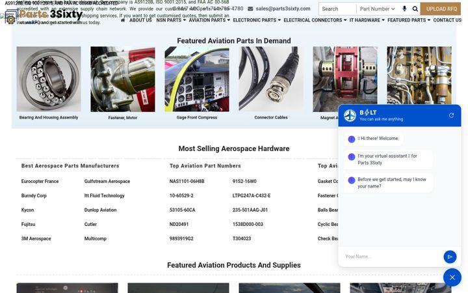
Task: Expand the Electrical Connectors menu
Action: [x=315, y=20]
